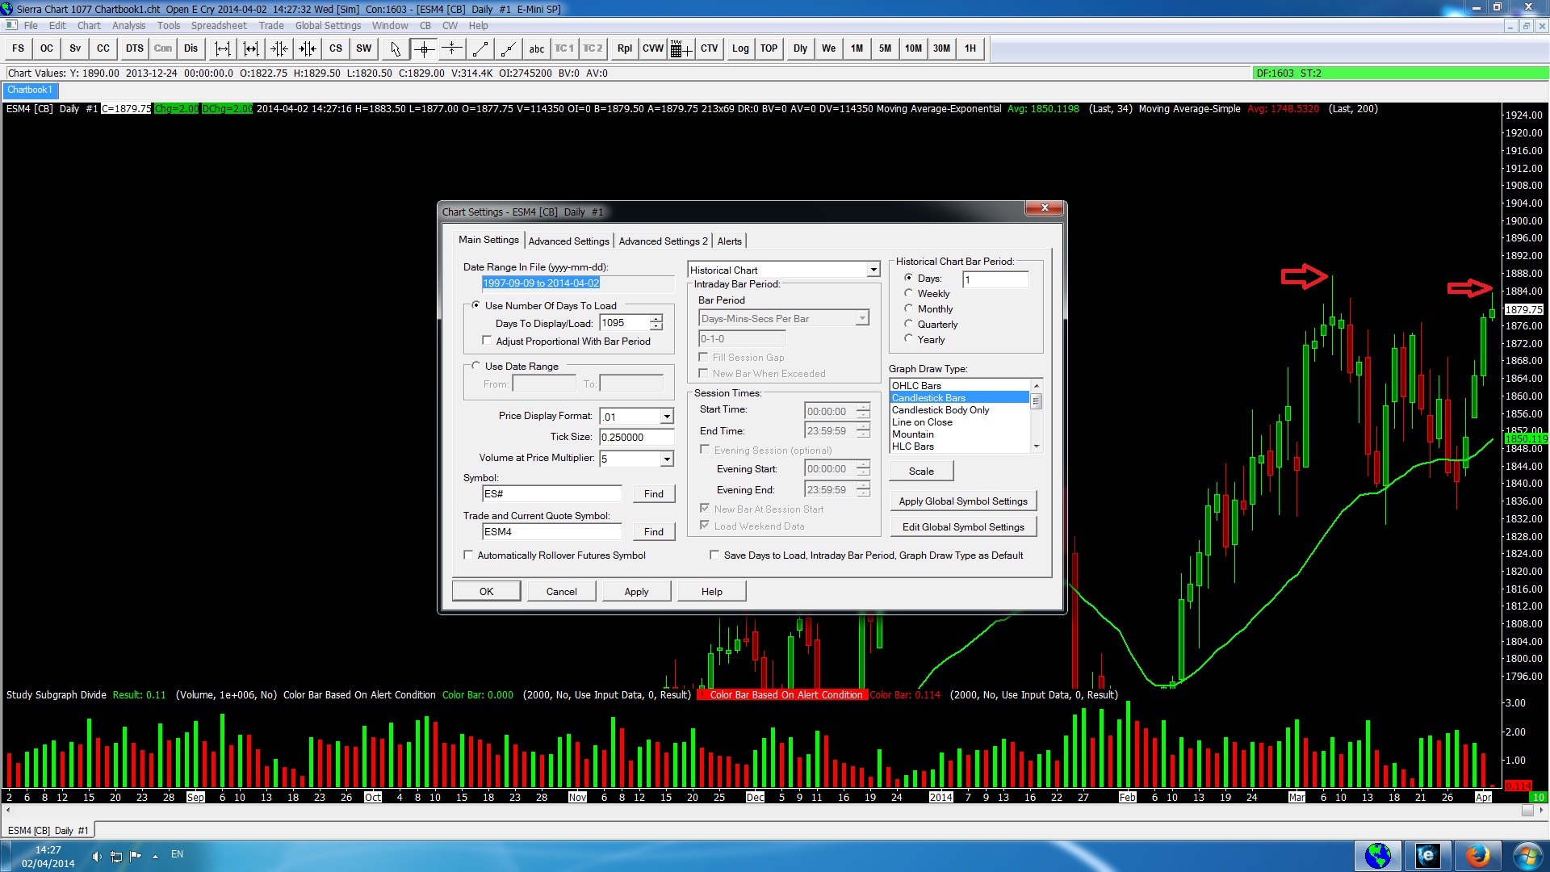
Task: Check Adjust Proportional With Bar Period
Action: click(487, 342)
